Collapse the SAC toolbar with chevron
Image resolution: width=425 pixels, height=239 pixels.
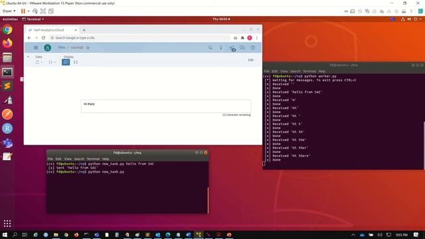pyautogui.click(x=28, y=57)
